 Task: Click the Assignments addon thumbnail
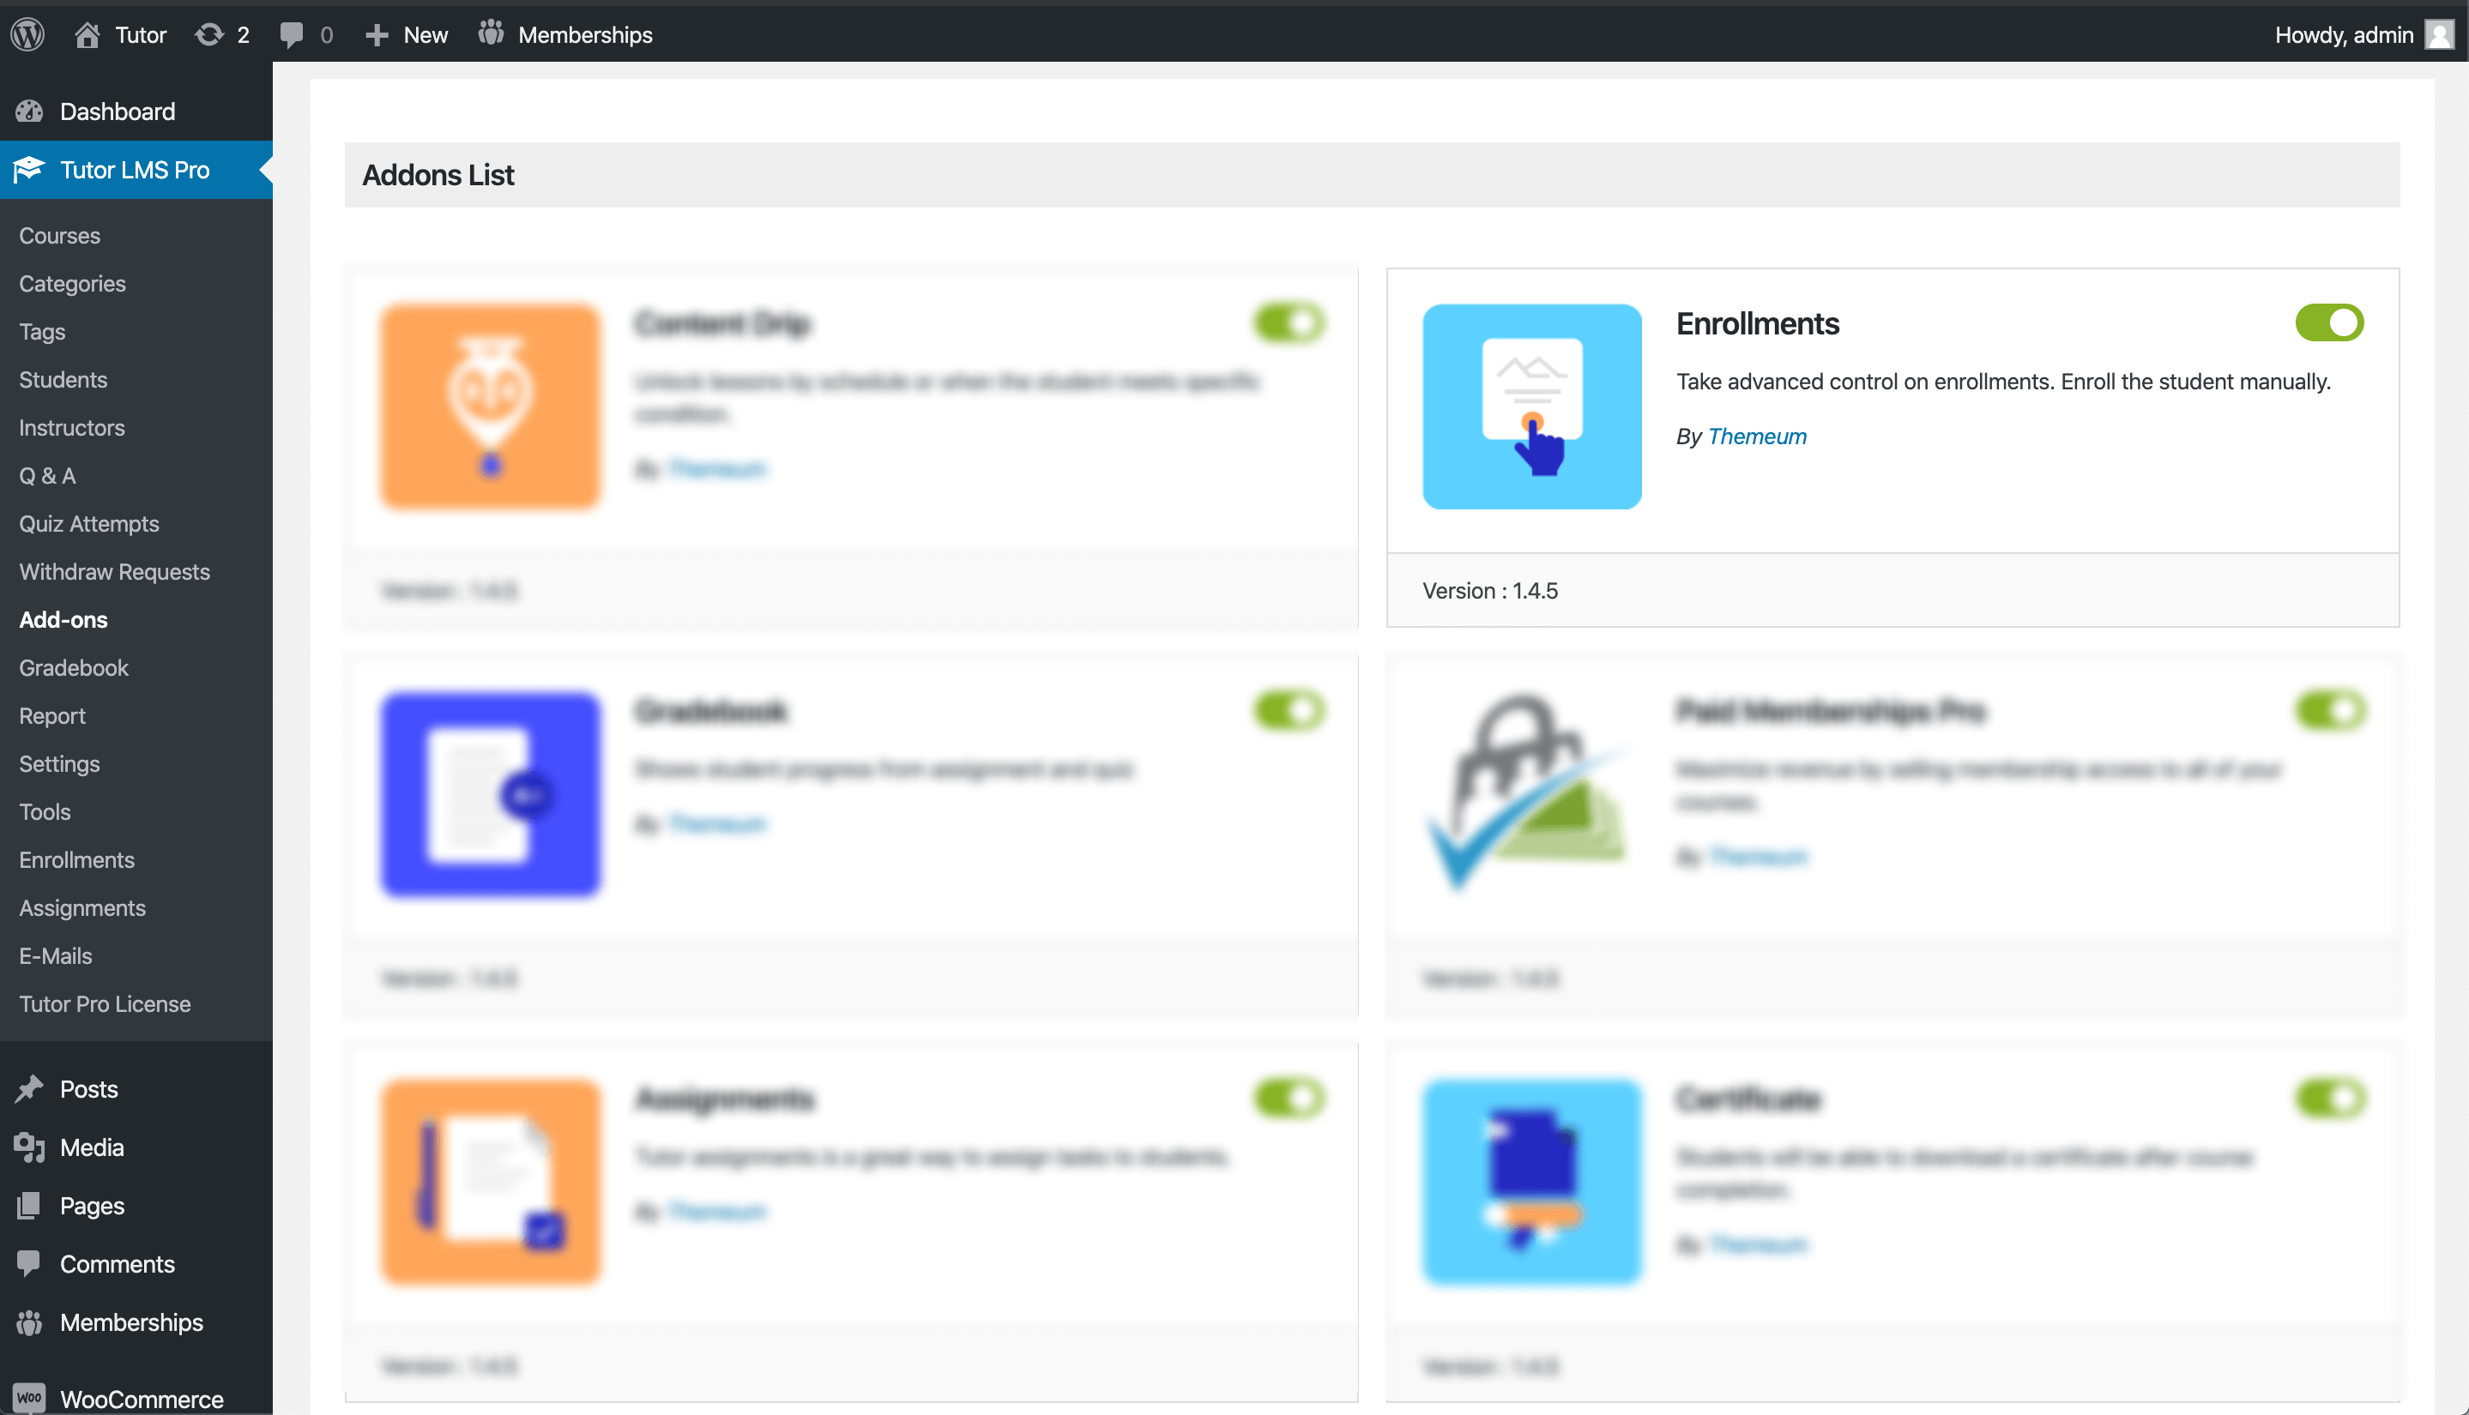(490, 1182)
